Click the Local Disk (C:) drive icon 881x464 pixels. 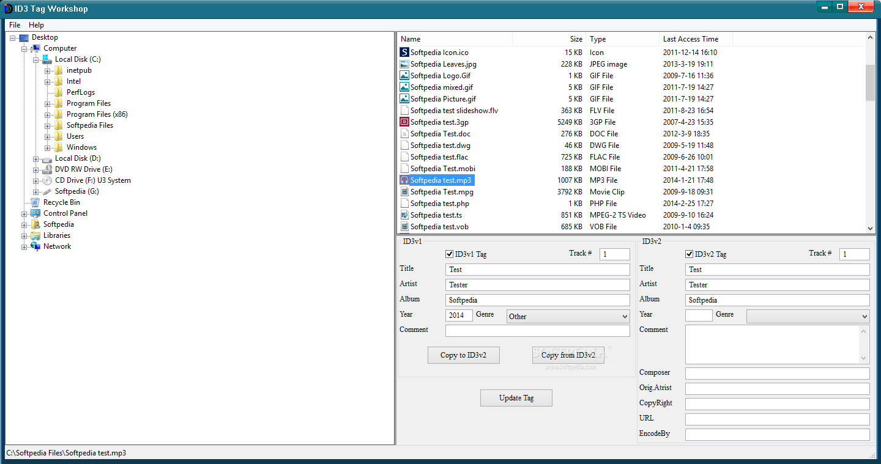(47, 59)
